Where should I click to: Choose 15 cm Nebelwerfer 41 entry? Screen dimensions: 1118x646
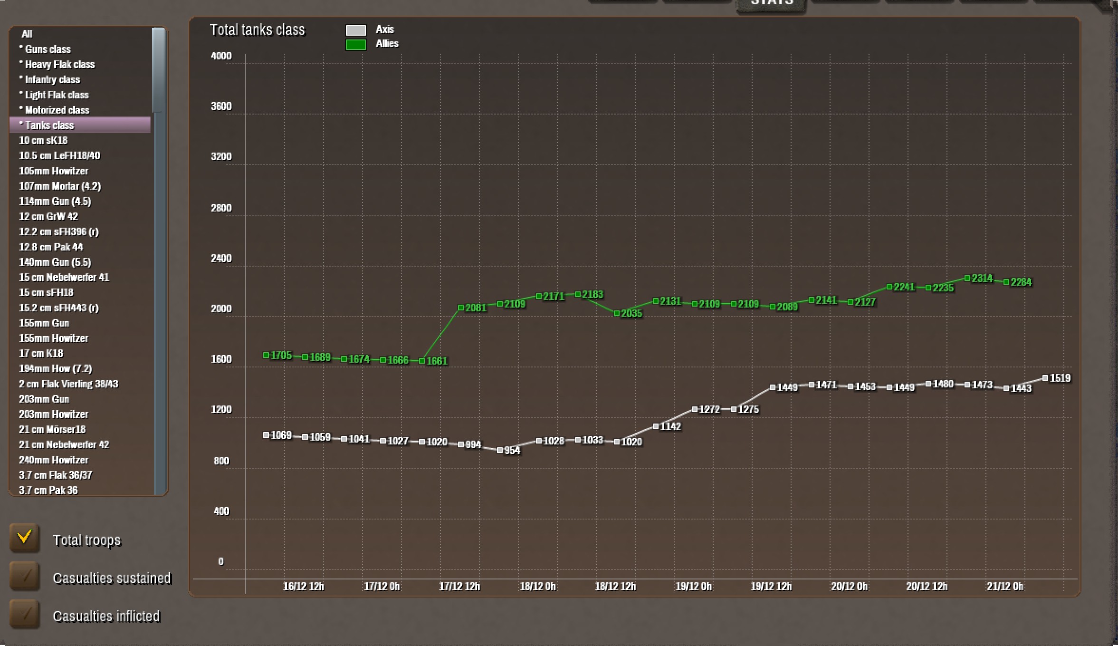coord(64,277)
